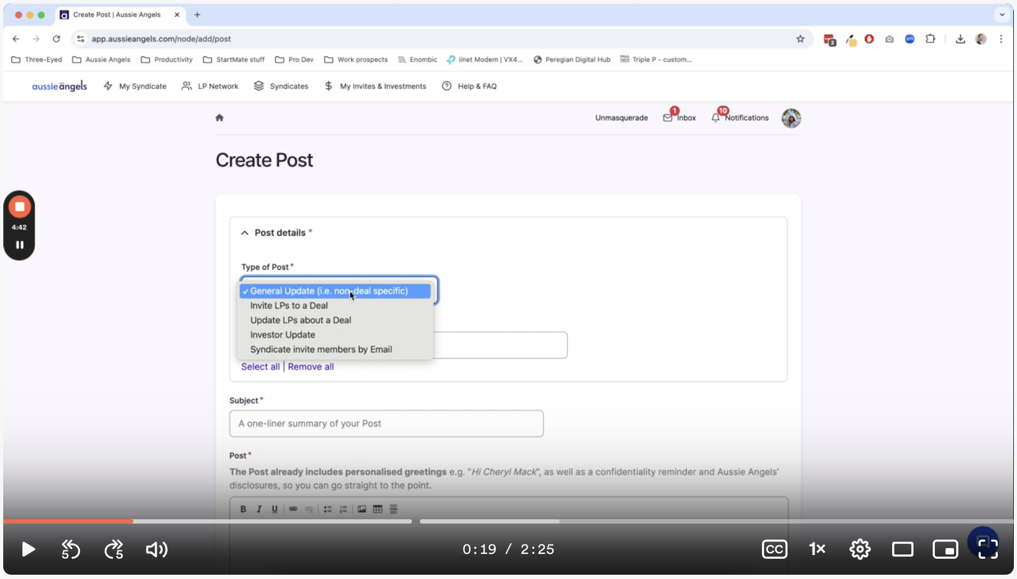Open My Invites & Investments

click(375, 86)
